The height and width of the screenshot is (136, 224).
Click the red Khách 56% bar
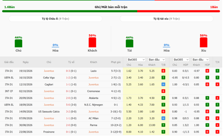coord(92,42)
